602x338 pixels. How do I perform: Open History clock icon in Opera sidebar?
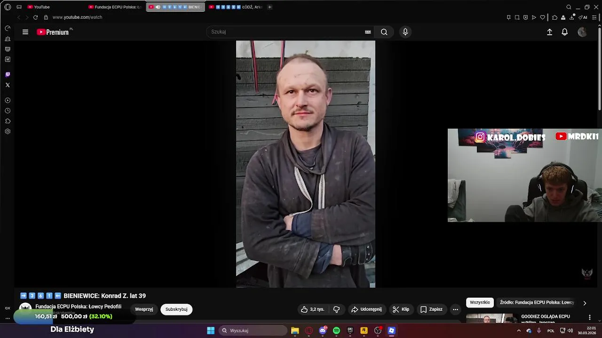click(x=8, y=111)
